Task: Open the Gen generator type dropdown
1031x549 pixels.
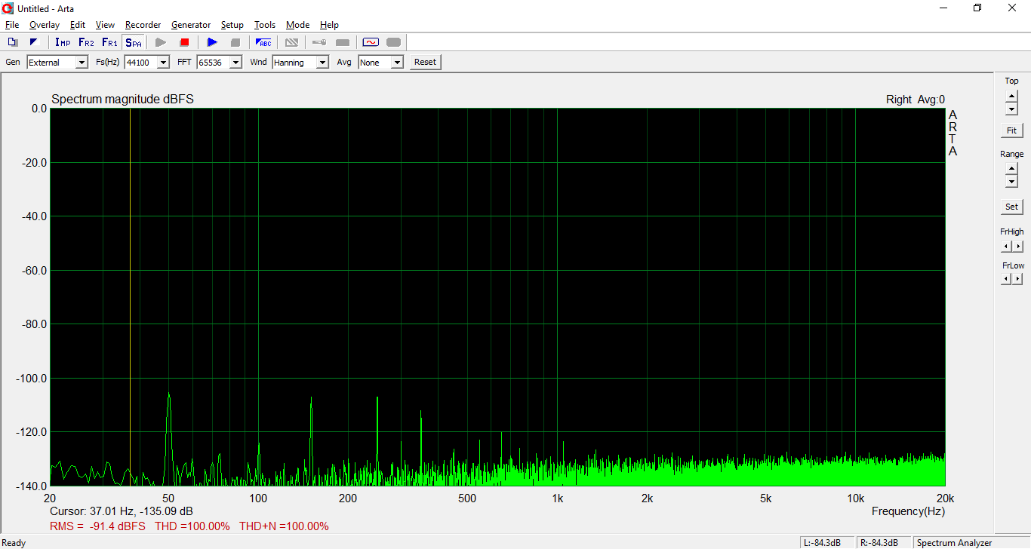Action: 82,63
